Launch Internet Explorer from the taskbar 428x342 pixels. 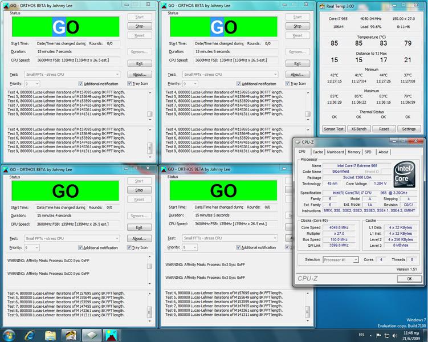tap(29, 336)
